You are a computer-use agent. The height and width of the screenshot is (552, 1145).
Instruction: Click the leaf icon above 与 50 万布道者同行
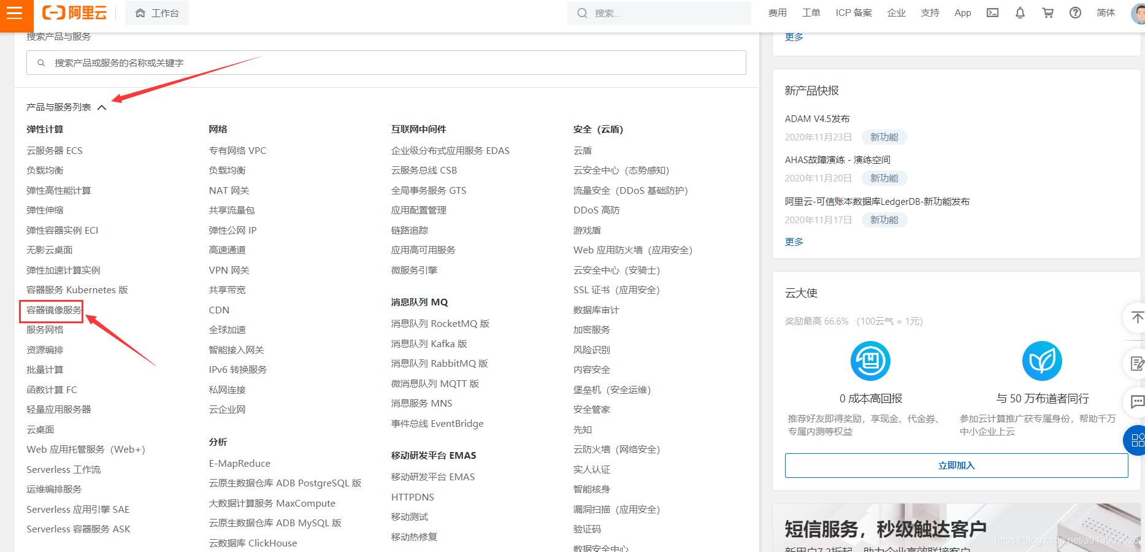click(x=1042, y=361)
